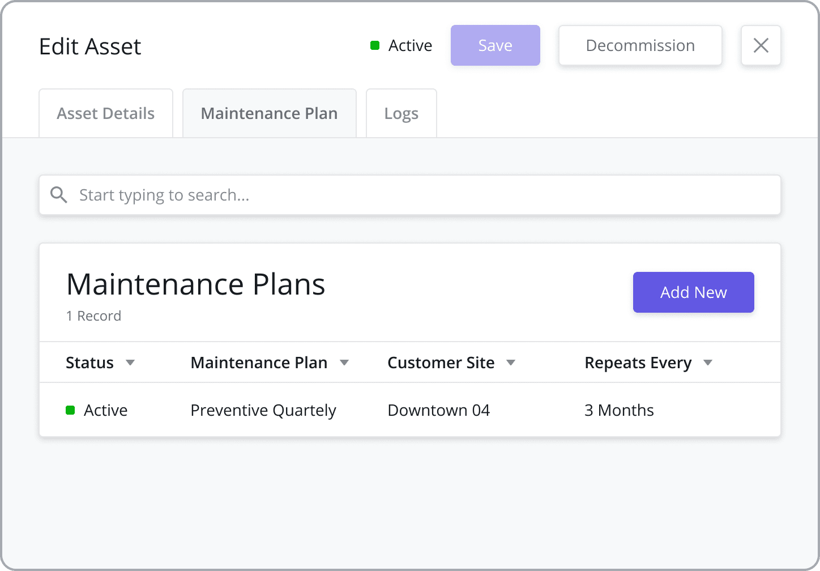Open the Status column sort arrow
The image size is (820, 571).
pos(130,363)
